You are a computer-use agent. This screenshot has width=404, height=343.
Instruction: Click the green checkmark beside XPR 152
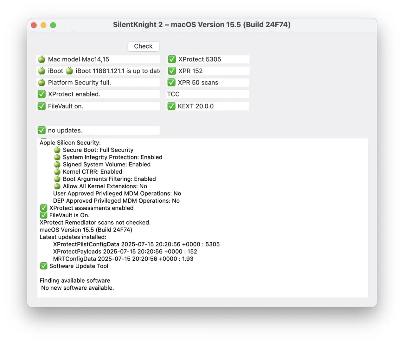[172, 71]
